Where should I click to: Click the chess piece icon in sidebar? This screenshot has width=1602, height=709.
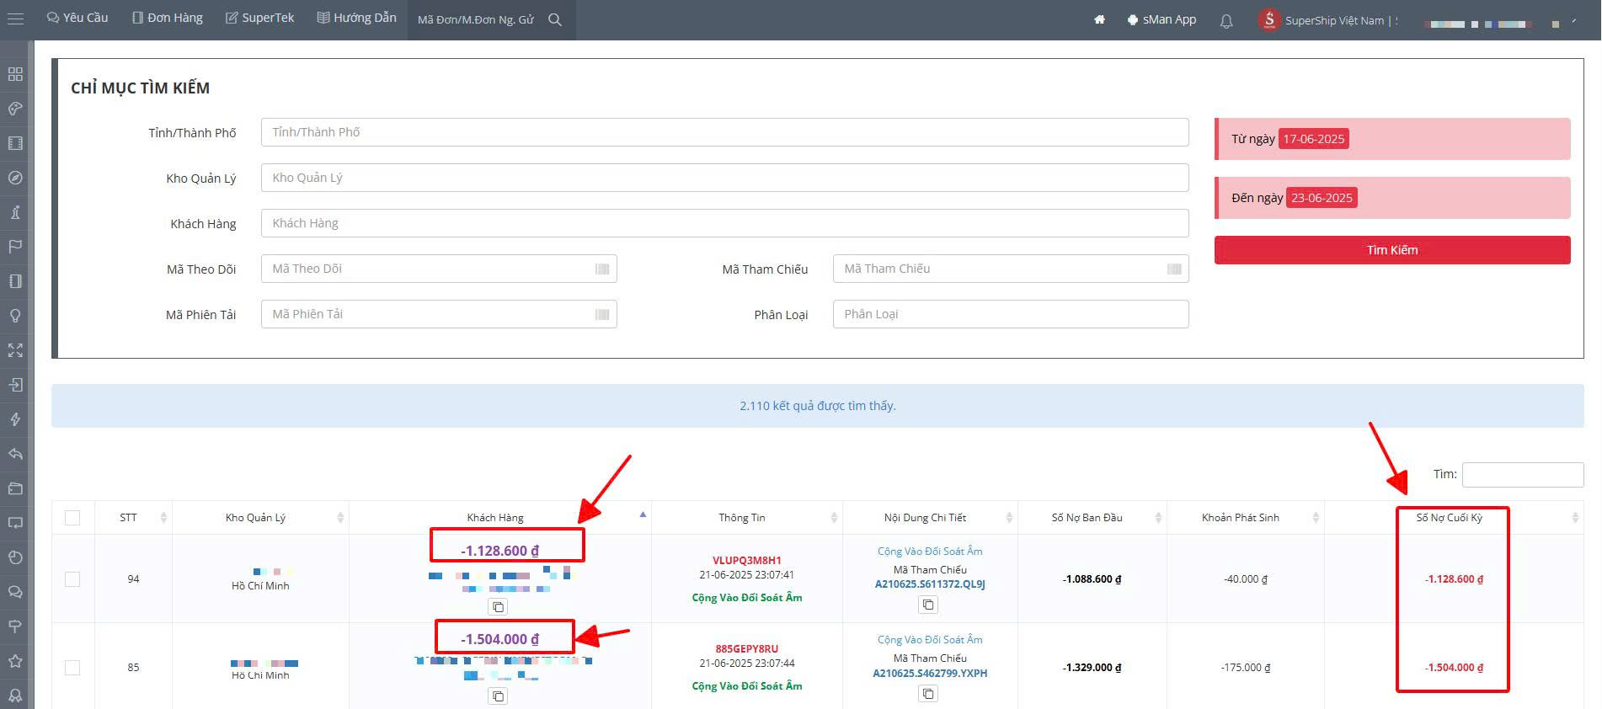coord(15,212)
